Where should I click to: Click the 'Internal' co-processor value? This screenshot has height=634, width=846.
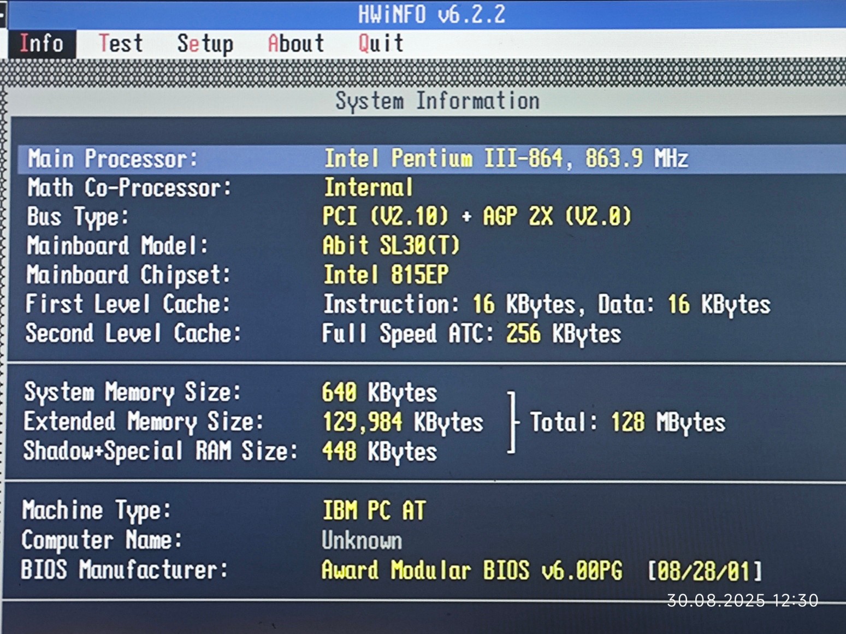[369, 187]
